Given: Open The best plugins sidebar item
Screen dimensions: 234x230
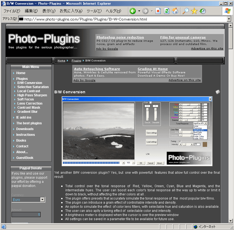Looking at the screenshot, I should [x=29, y=123].
